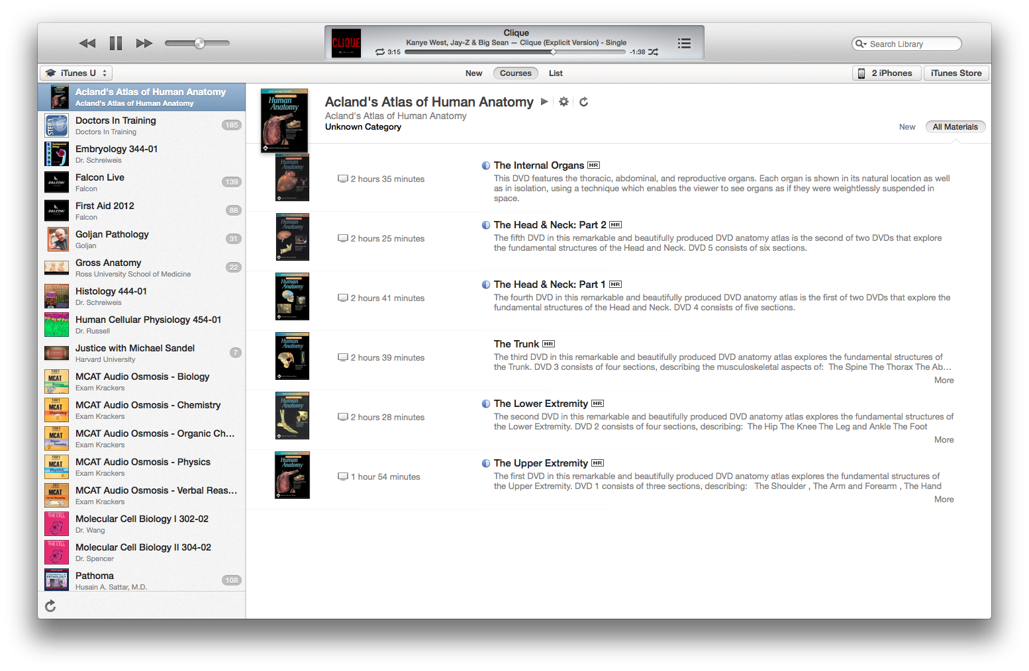Skip forward to next track
This screenshot has width=1029, height=671.
(144, 43)
